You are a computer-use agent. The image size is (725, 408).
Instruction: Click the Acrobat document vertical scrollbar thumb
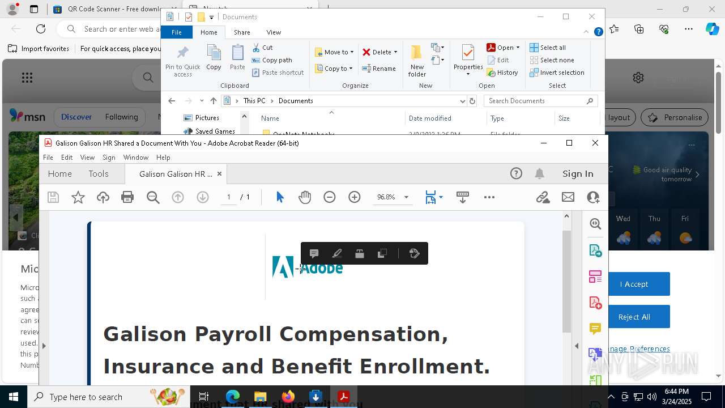(x=566, y=282)
